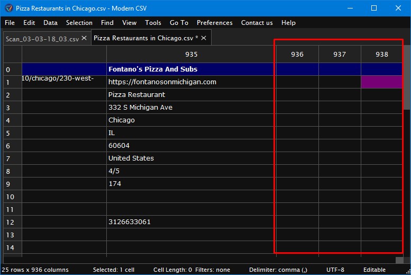Click cell "https://fontanosonmichigan.com"
This screenshot has width=411, height=275.
191,82
